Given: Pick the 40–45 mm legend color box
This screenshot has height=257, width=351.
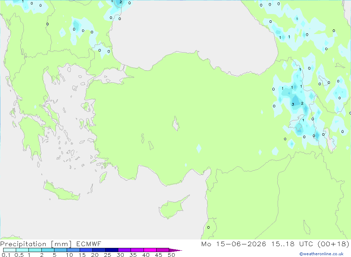Looking at the screenshot, I should (150, 250).
